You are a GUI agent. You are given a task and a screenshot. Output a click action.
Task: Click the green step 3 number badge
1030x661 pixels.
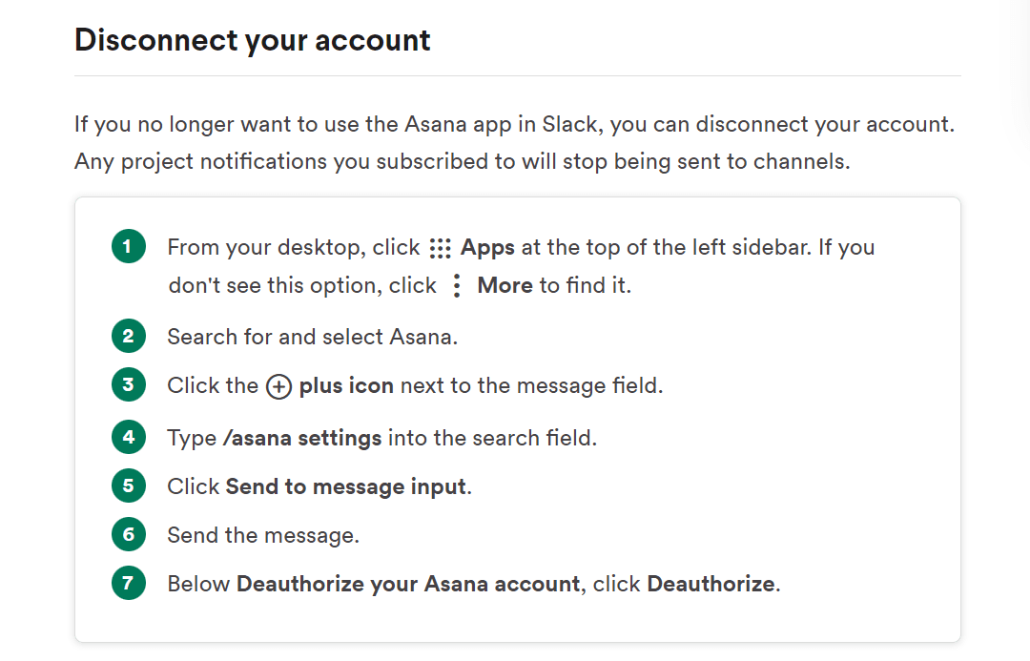(x=128, y=385)
